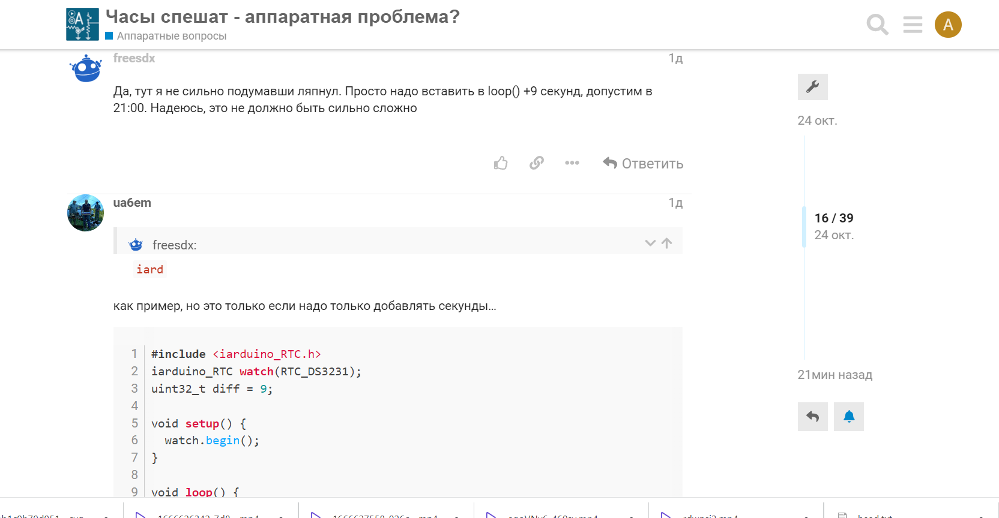
Task: Click the ua6em post date 1д
Action: point(675,203)
